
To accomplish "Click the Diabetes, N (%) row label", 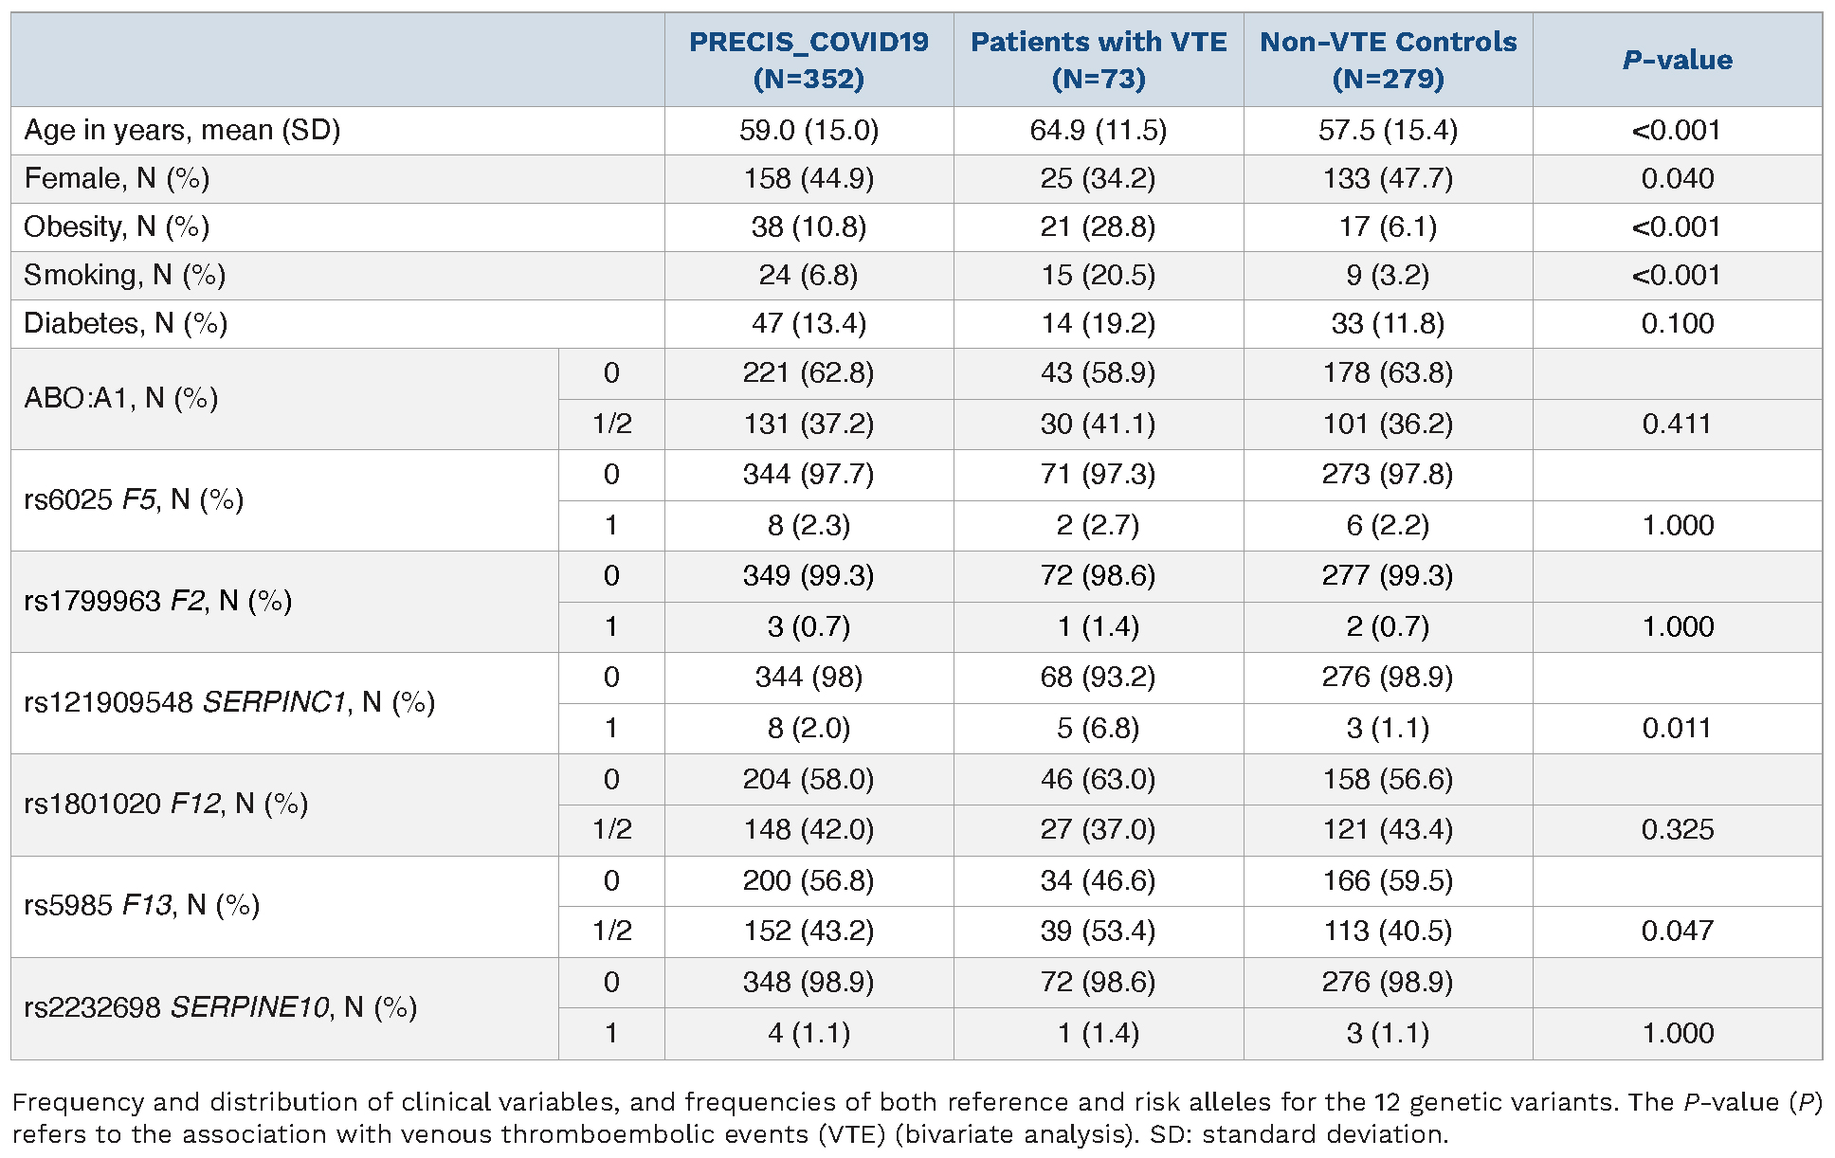I will point(125,323).
